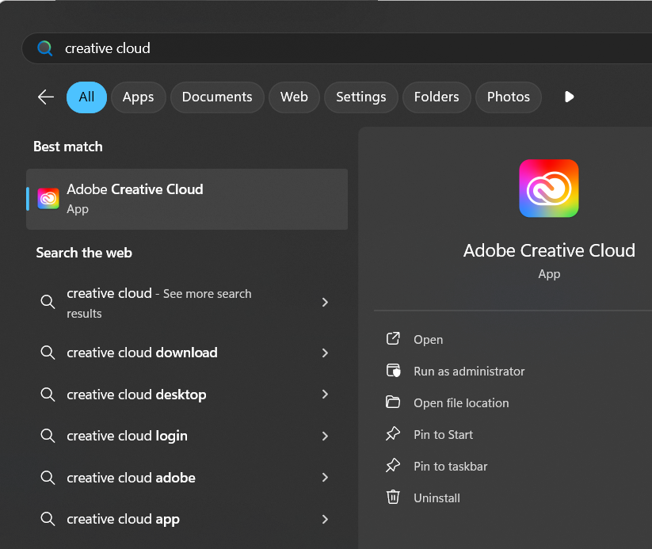Click magnifier icon beside 'See more search results'
This screenshot has width=652, height=549.
(48, 302)
